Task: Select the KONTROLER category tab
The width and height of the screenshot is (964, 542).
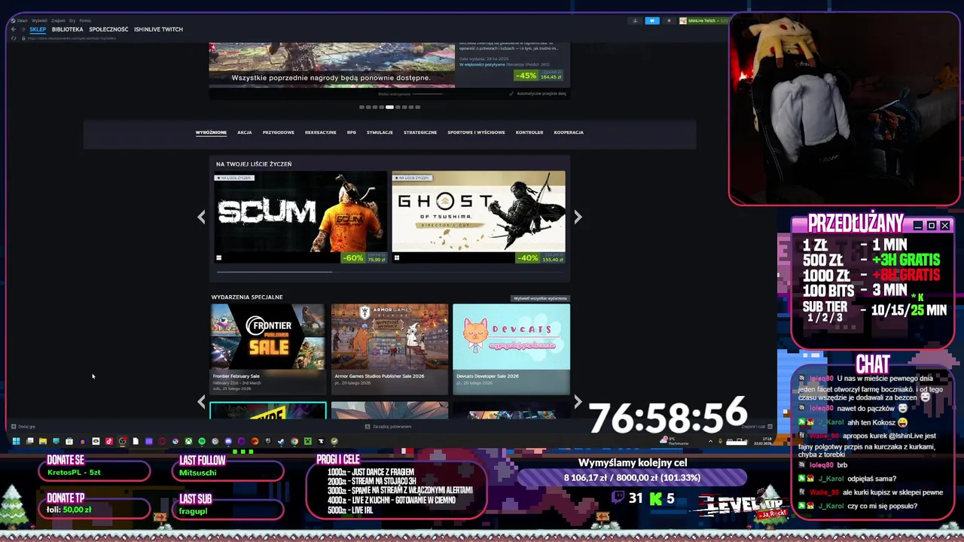Action: [x=529, y=132]
